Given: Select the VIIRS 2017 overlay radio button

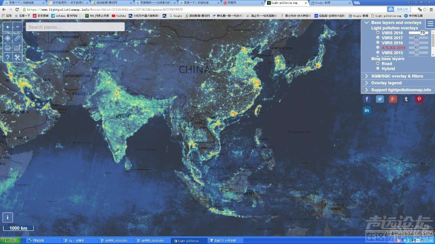Looking at the screenshot, I should coord(378,38).
